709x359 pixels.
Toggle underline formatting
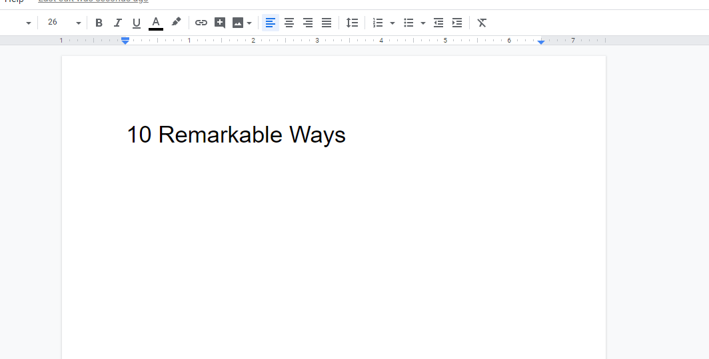point(136,23)
